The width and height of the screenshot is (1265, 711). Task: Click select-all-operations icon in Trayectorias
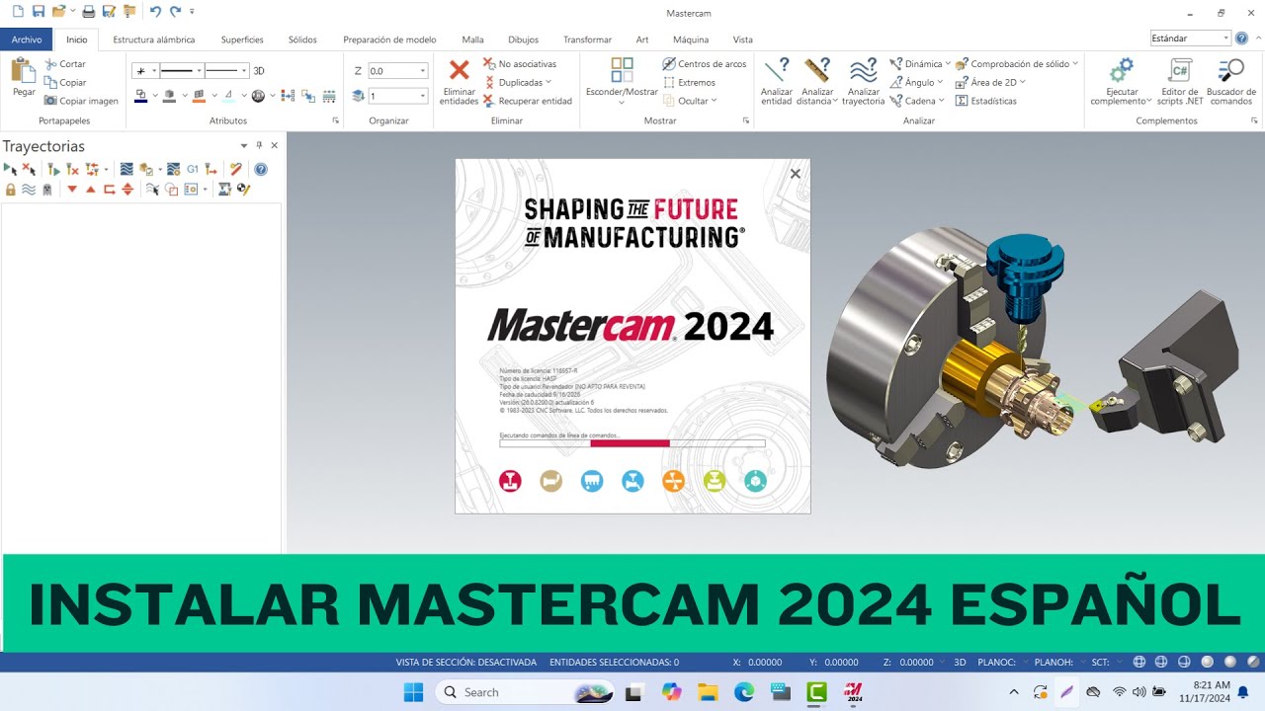[10, 169]
